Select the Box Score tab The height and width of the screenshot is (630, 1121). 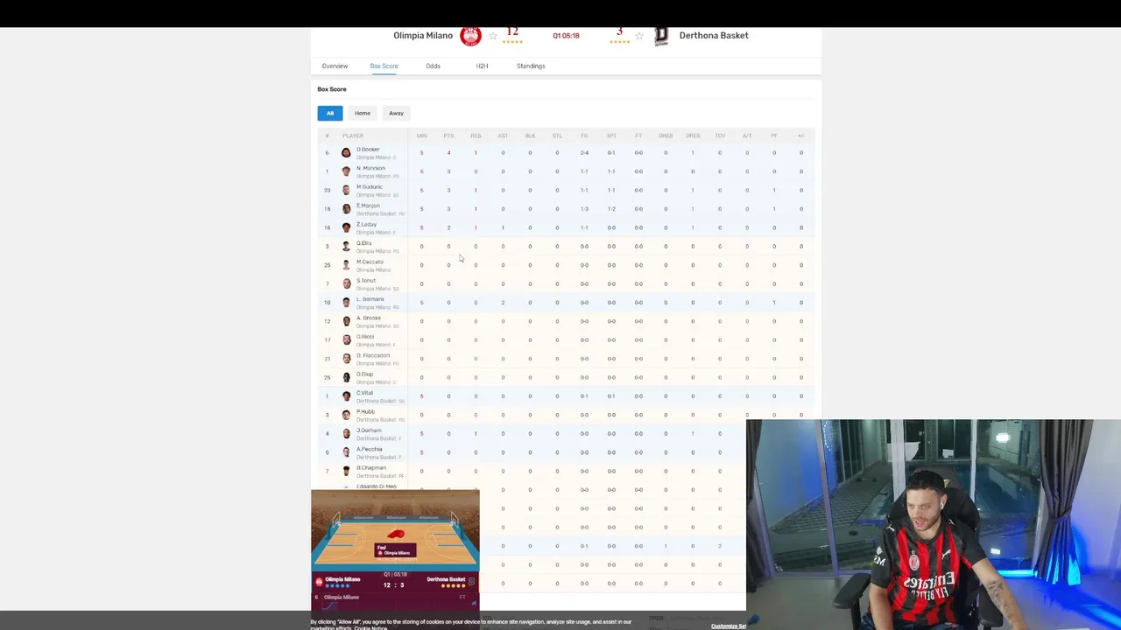click(384, 66)
